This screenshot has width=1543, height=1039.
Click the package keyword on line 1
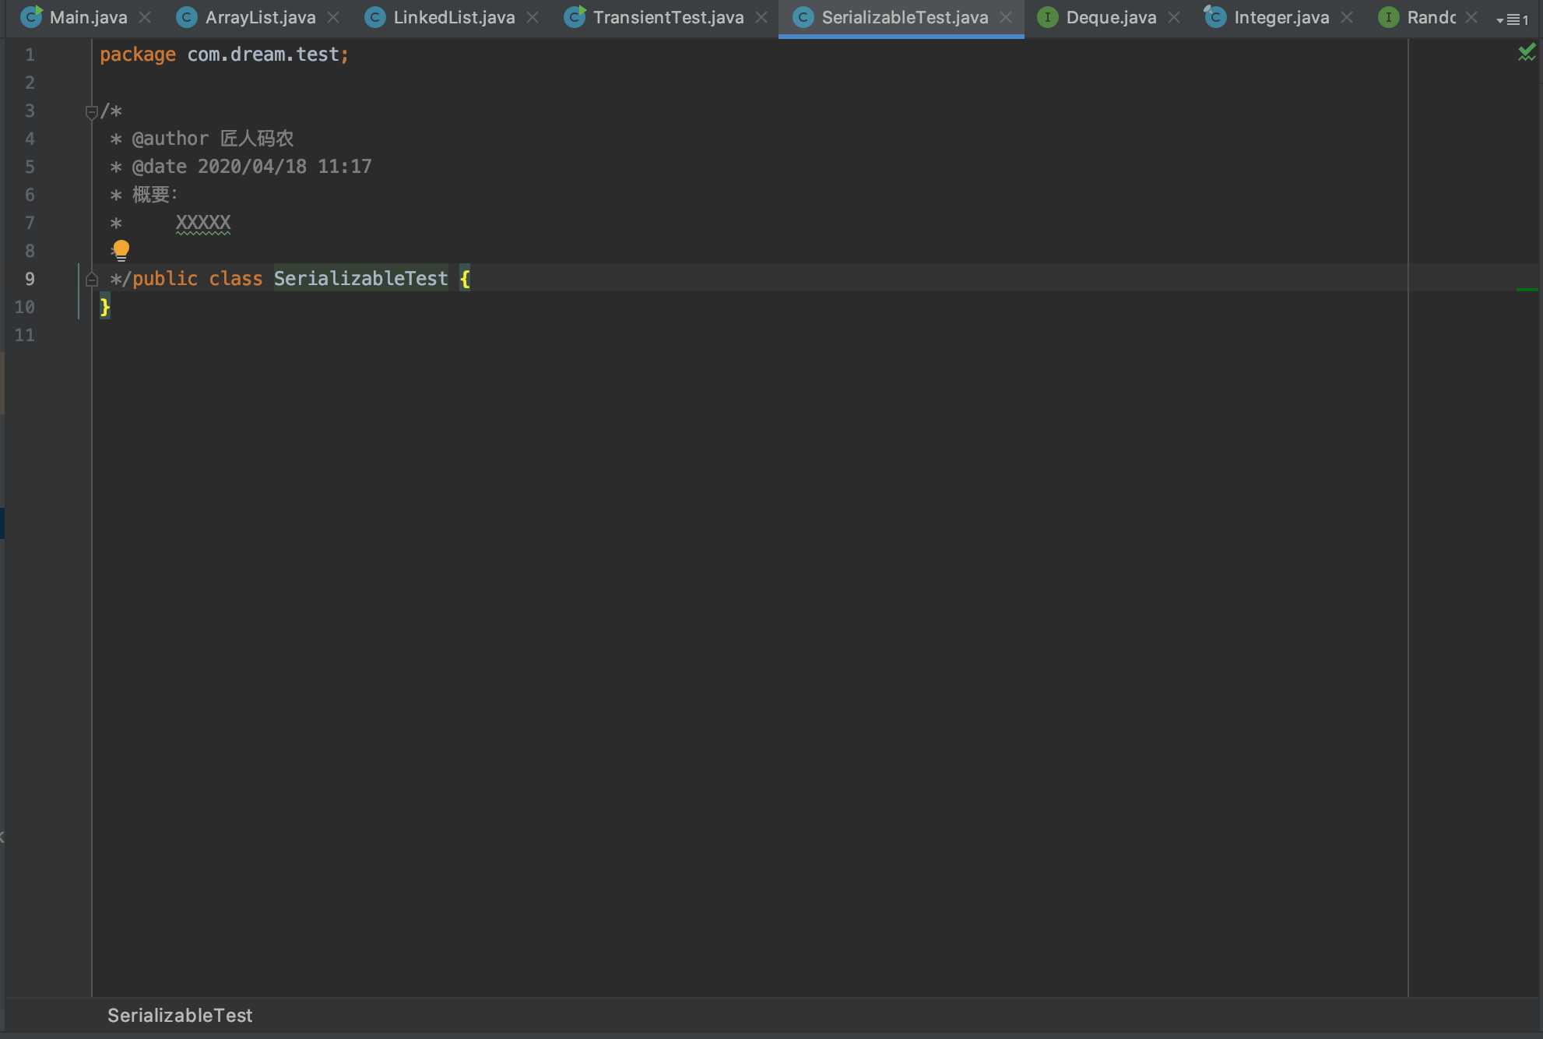138,55
